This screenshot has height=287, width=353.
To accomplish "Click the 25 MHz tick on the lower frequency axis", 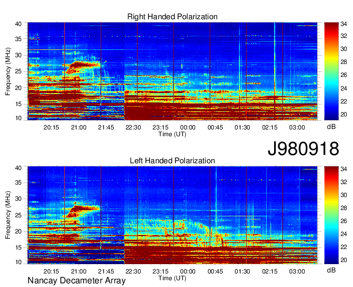I will click(x=19, y=215).
